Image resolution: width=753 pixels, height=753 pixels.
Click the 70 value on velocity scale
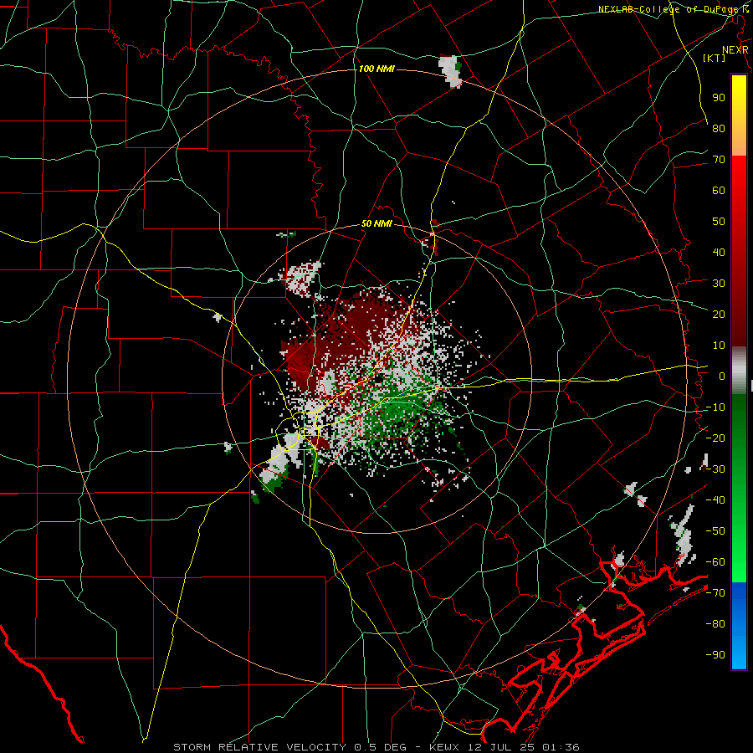[x=719, y=160]
